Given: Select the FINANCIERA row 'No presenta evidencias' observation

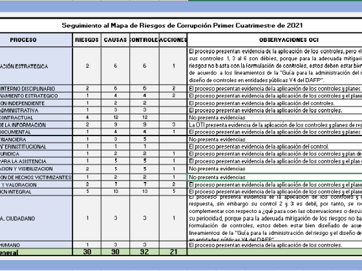Looking at the screenshot, I should pyautogui.click(x=275, y=139).
